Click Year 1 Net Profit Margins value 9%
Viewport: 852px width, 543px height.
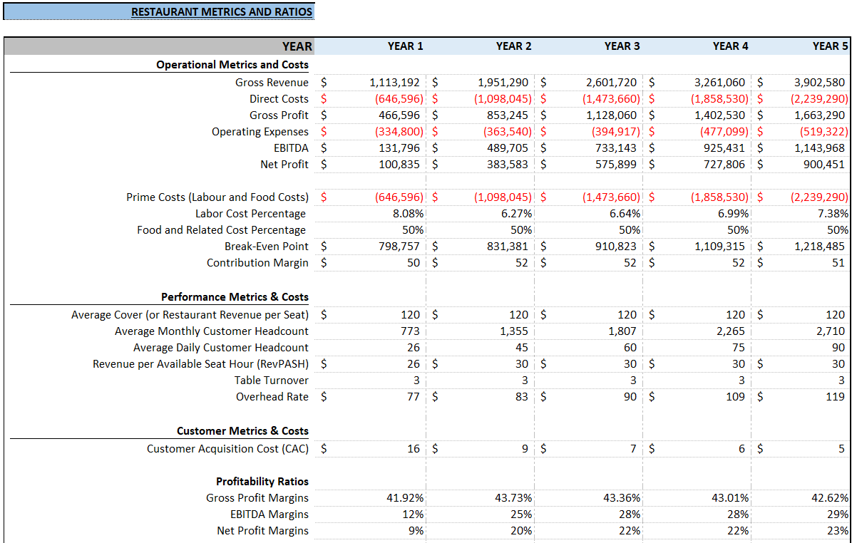pyautogui.click(x=416, y=530)
